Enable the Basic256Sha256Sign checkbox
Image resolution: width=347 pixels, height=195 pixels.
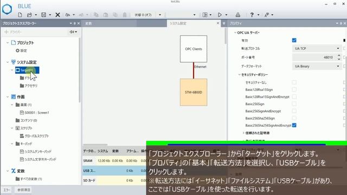pos(294,118)
